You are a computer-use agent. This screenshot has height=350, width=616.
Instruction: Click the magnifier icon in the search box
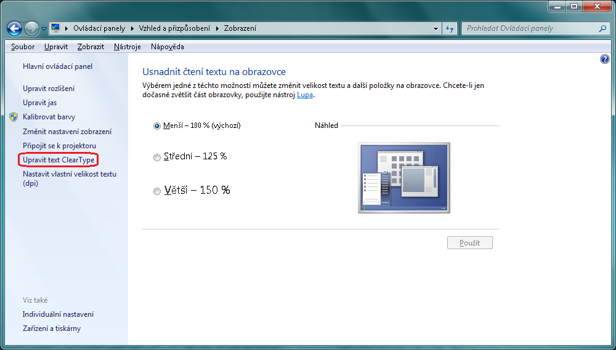[602, 28]
